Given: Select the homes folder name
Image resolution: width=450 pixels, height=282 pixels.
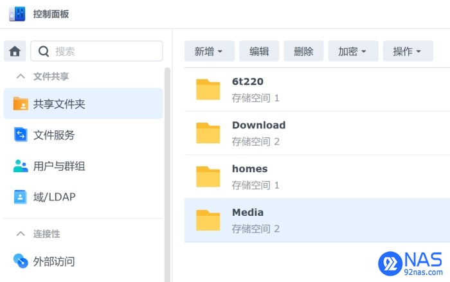Looking at the screenshot, I should 249,169.
